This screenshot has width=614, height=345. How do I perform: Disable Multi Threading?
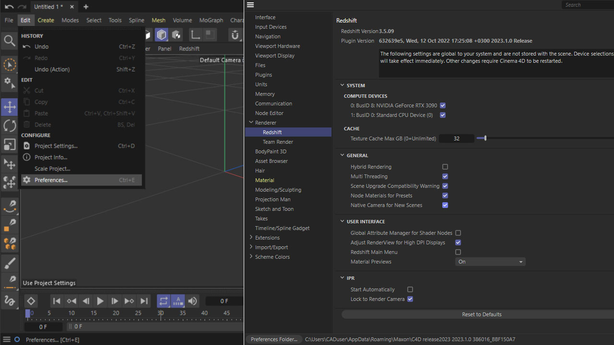tap(445, 176)
